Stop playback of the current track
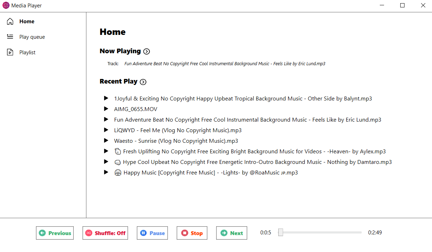Image resolution: width=432 pixels, height=252 pixels. tap(192, 233)
